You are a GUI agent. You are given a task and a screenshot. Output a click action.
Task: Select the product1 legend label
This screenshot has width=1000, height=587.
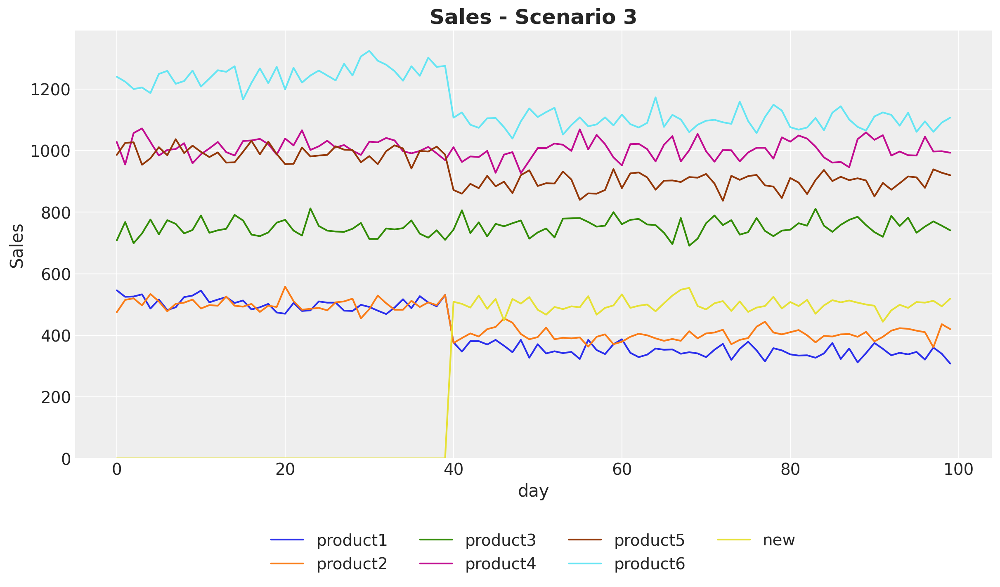pos(352,540)
